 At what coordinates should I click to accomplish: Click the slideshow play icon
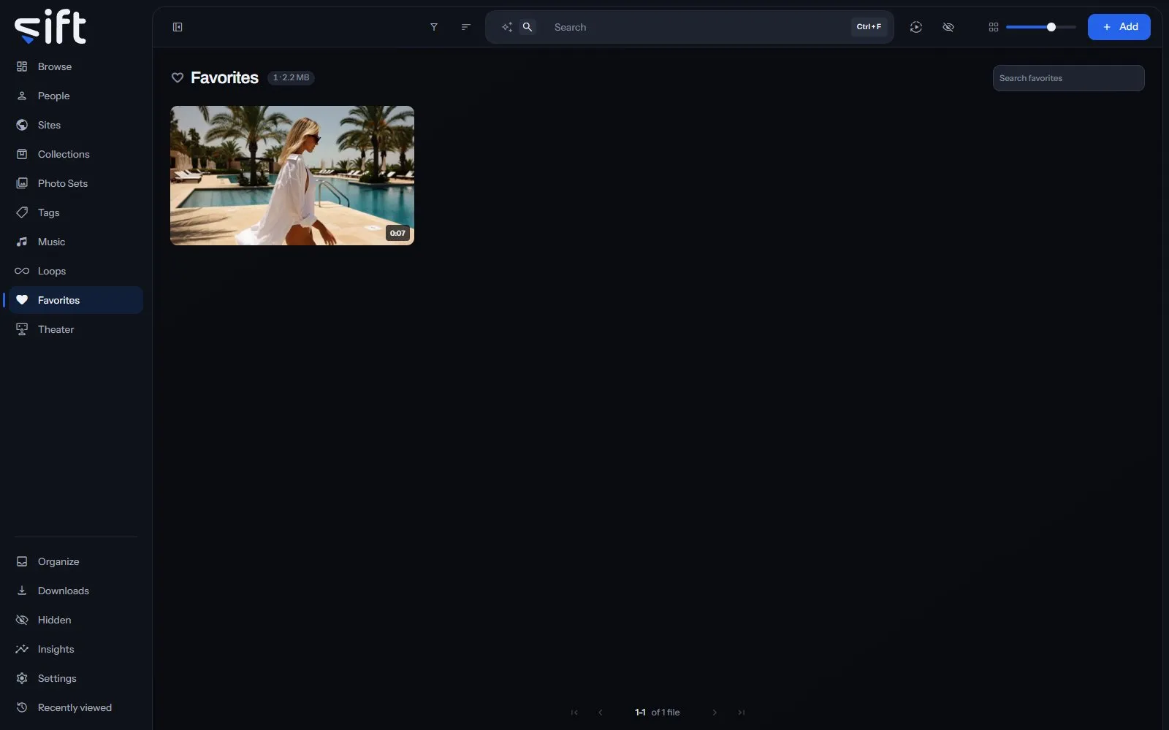916,27
